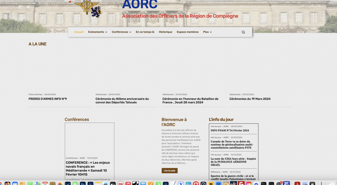The height and width of the screenshot is (185, 337).
Task: Open Cérémonie du 80ème anniversaire article
Action: pyautogui.click(x=122, y=100)
